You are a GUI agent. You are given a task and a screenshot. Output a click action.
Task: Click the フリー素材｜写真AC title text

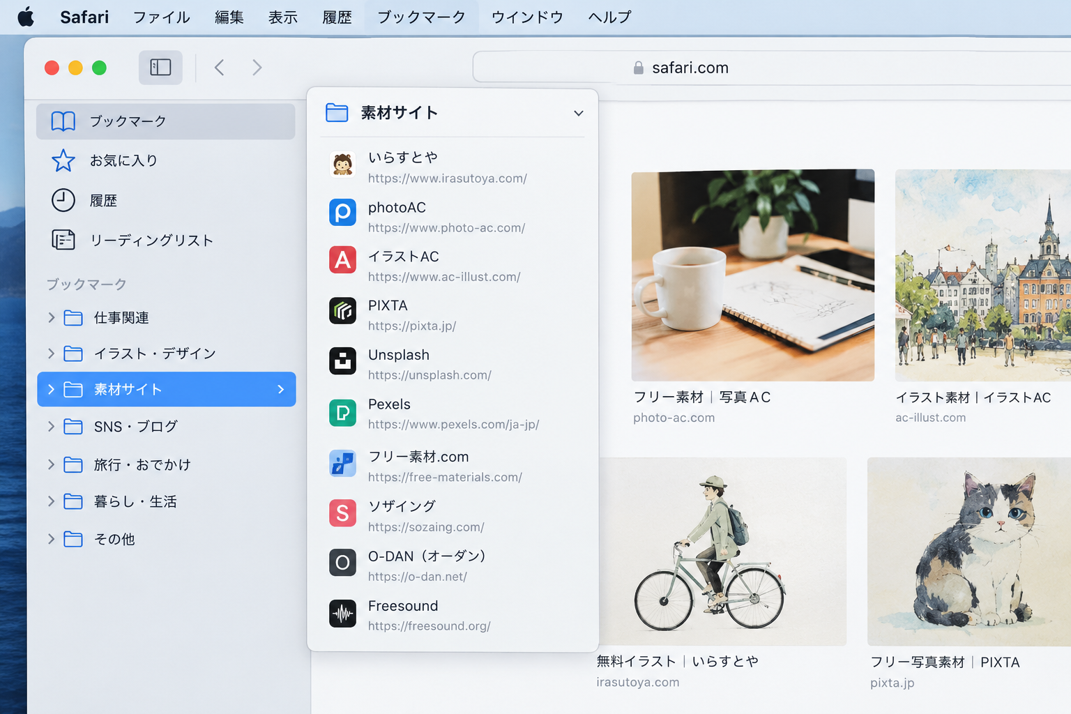(702, 397)
